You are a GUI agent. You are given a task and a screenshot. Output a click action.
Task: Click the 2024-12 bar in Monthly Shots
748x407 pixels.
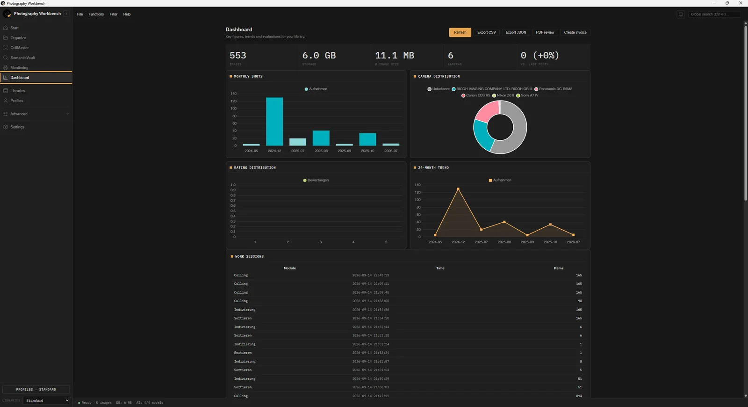pos(274,122)
